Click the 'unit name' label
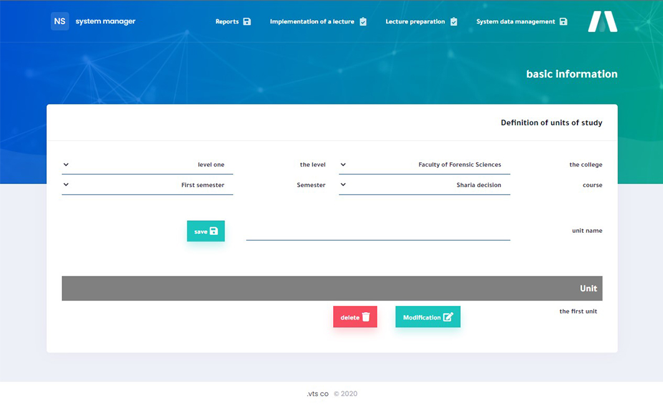This screenshot has height=405, width=663. [x=587, y=231]
